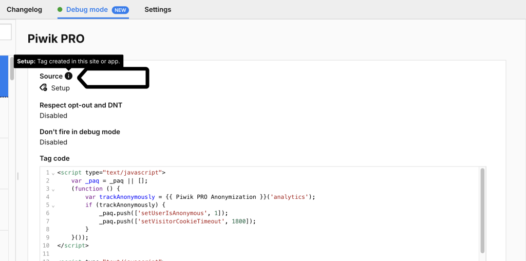Collapse code fold arrow on line 3
The image size is (526, 261).
[x=53, y=190]
